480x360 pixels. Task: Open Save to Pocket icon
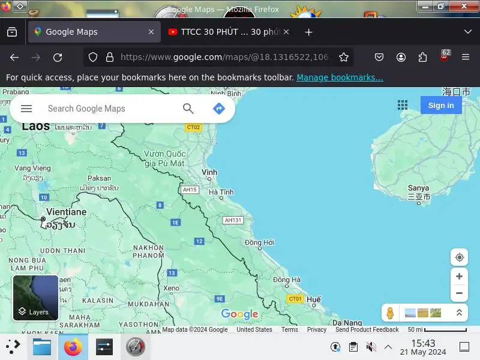379,57
